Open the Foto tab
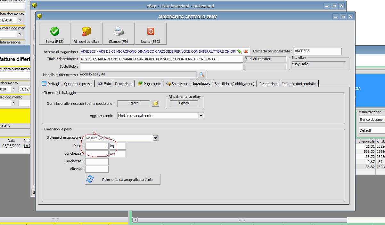This screenshot has width=385, height=225. tap(104, 83)
